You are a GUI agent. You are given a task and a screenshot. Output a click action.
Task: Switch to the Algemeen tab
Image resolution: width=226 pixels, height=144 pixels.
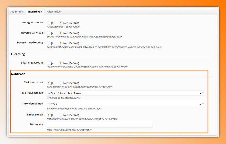[x=17, y=12]
